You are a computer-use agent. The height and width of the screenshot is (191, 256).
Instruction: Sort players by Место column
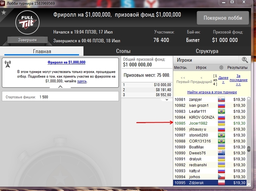coord(180,67)
